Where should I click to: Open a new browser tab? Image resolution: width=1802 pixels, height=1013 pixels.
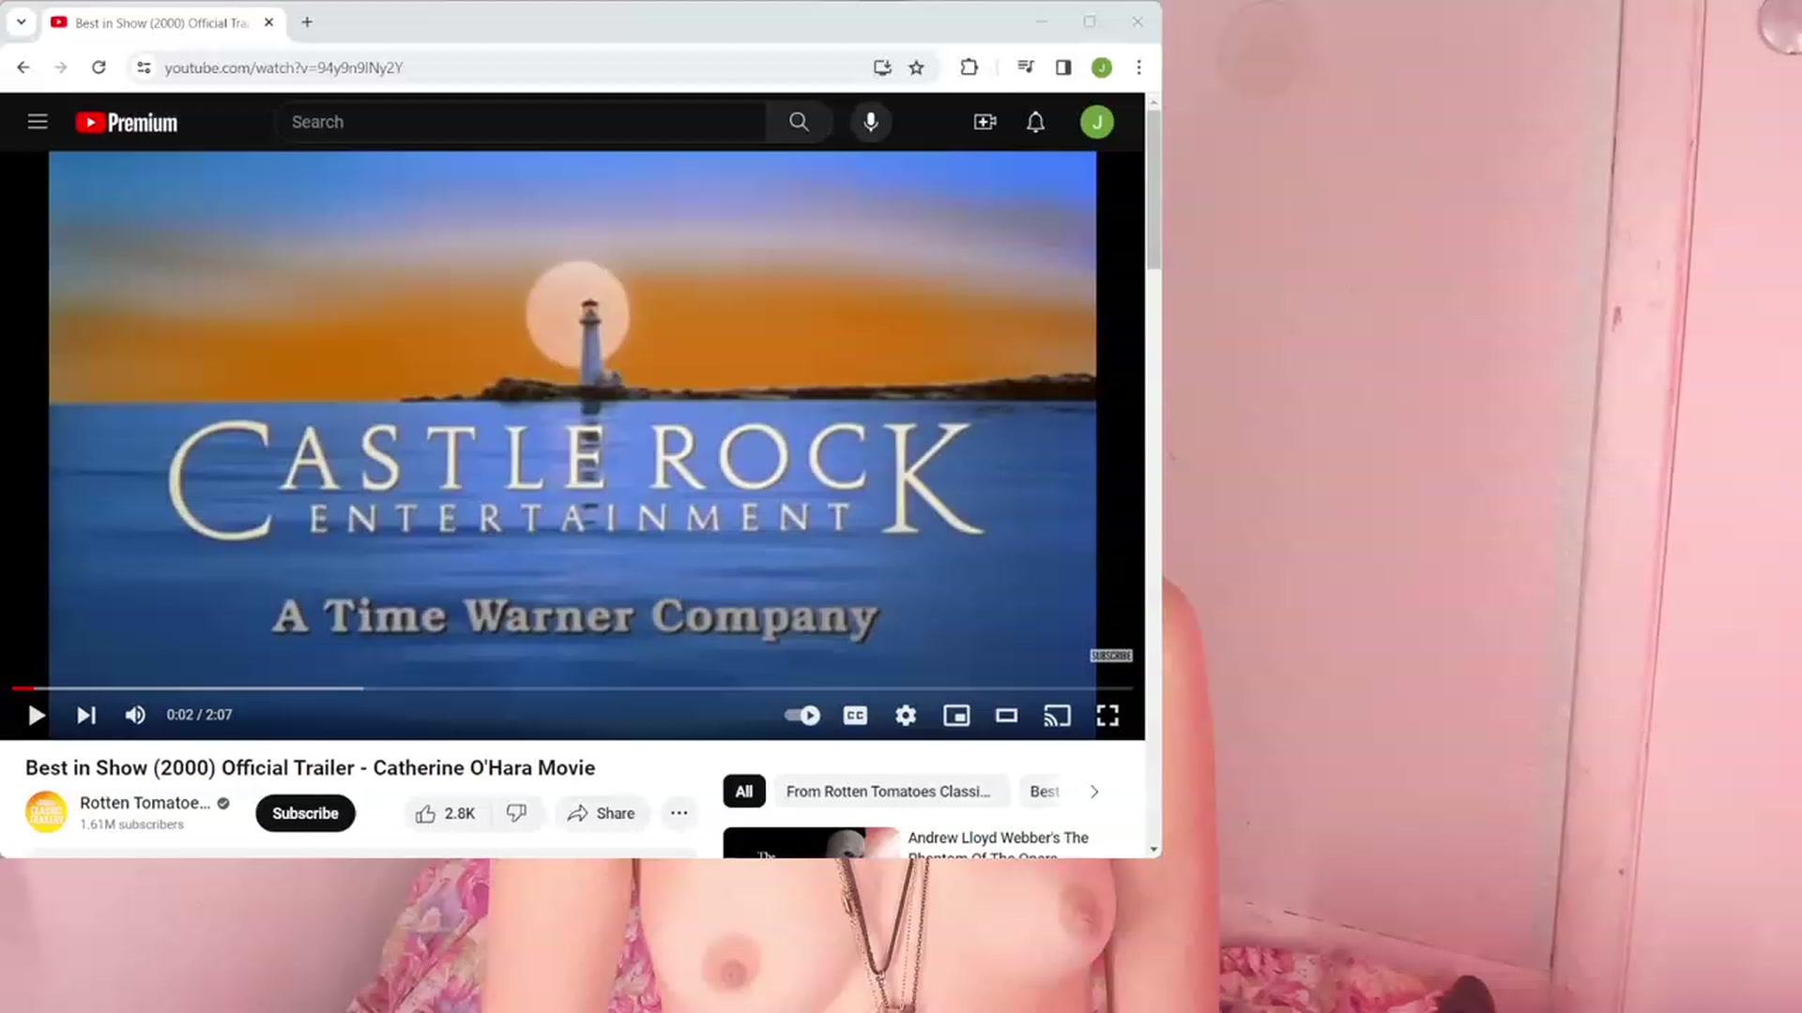(307, 22)
